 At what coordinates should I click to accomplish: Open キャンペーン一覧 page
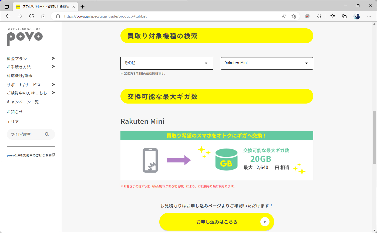[23, 102]
